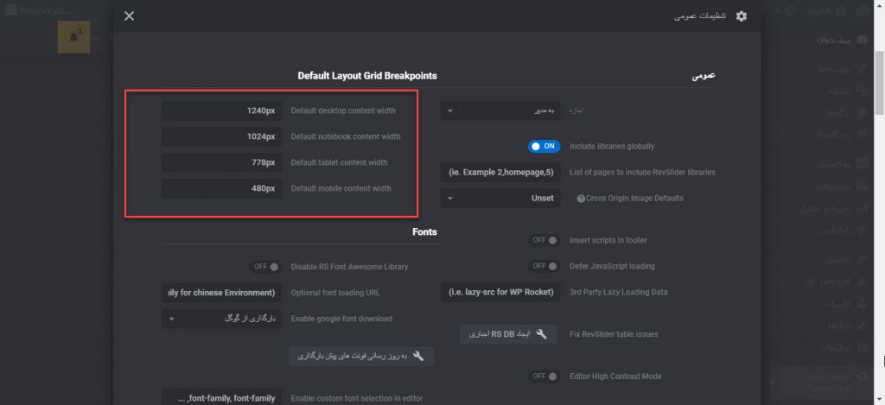Click the custom font-family selection field

[x=222, y=398]
